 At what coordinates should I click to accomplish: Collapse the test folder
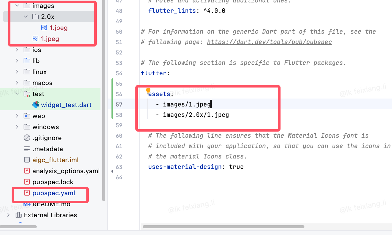point(17,94)
